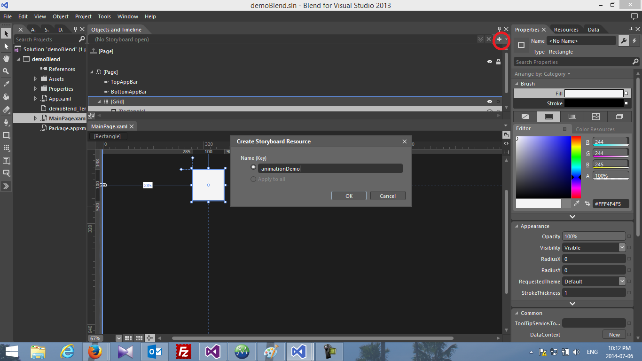Click New beside DataContext
This screenshot has width=642, height=361.
(614, 334)
